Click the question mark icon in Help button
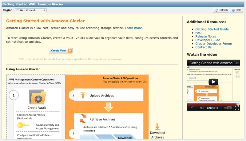Screen dimensions: 246x141 point(233,10)
